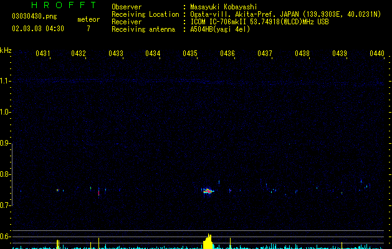Screen dimensions: 392x249
Task: Click observer name Masayuki Kobayashi
Action: pyautogui.click(x=224, y=7)
